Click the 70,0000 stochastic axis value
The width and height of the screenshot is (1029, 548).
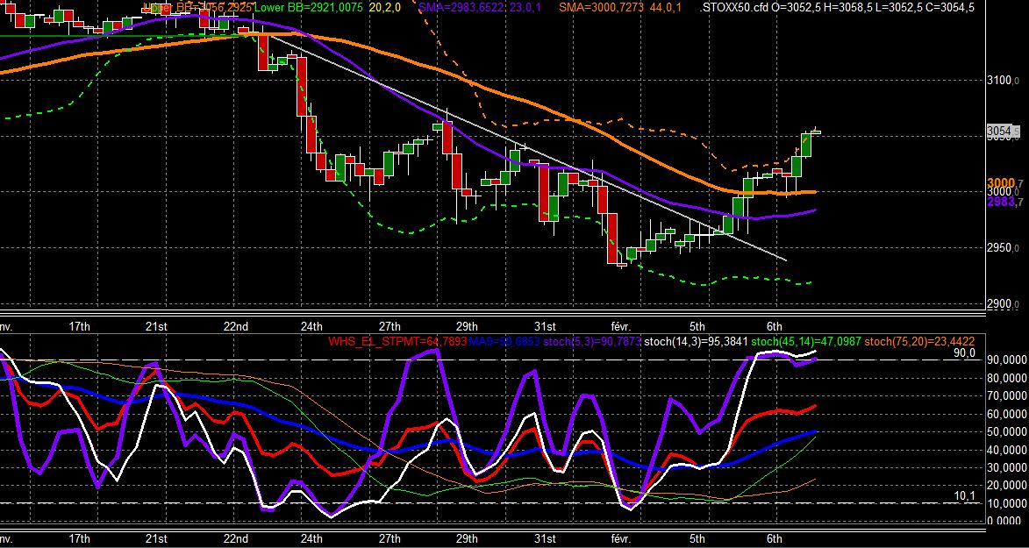pyautogui.click(x=1006, y=395)
